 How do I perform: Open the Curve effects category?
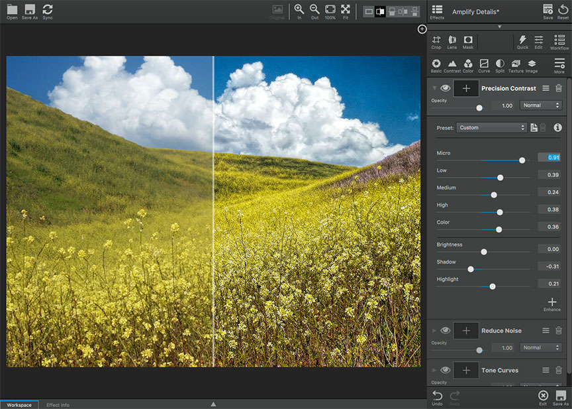[484, 65]
